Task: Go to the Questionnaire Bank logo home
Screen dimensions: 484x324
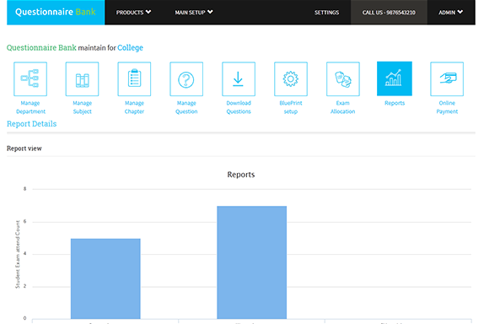Action: pos(56,12)
